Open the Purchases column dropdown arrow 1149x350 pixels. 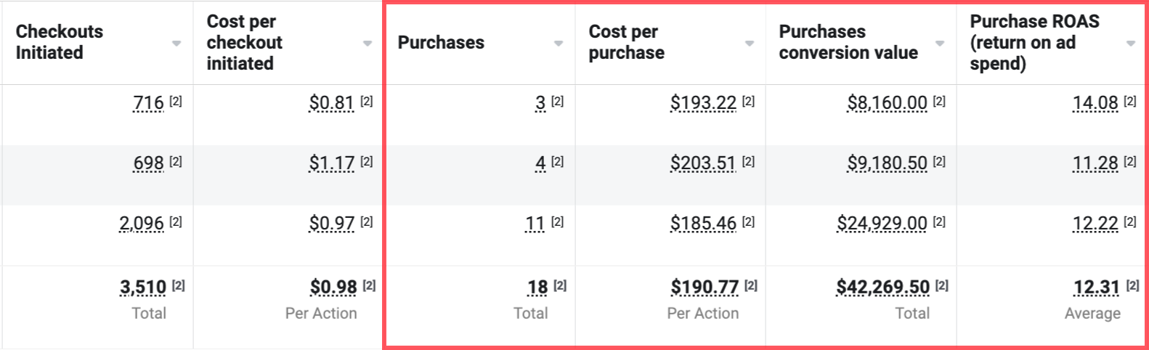click(559, 44)
